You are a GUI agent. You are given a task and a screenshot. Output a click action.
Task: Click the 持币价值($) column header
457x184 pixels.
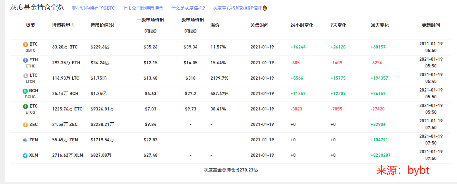coord(102,25)
